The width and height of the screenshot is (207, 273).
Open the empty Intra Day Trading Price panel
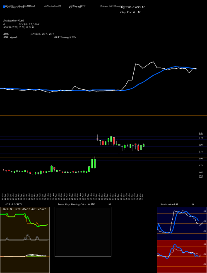coord(83,232)
